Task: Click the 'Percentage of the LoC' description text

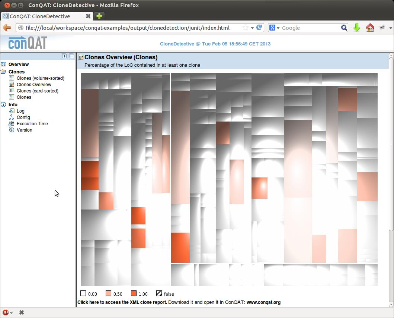Action: click(x=142, y=65)
